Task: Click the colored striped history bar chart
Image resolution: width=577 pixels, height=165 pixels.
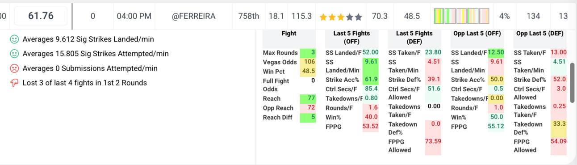Action: pos(461,16)
